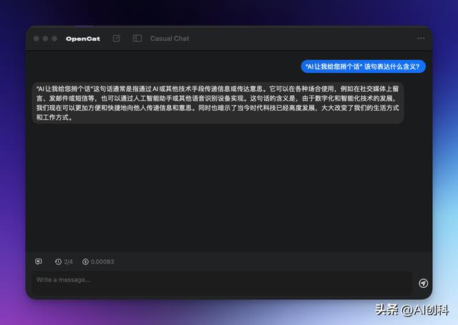The height and width of the screenshot is (325, 458).
Task: Click the 0.00083 cost value
Action: [x=102, y=261]
